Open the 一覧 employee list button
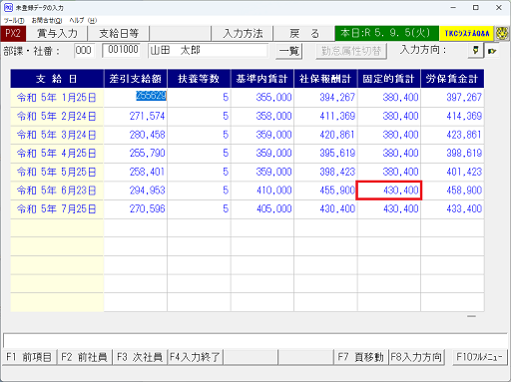Screen dimensions: 511x382 [288, 51]
